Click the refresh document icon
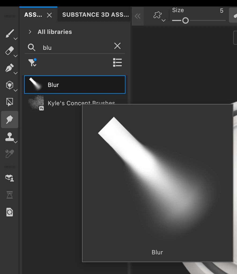The image size is (237, 274). click(x=10, y=212)
